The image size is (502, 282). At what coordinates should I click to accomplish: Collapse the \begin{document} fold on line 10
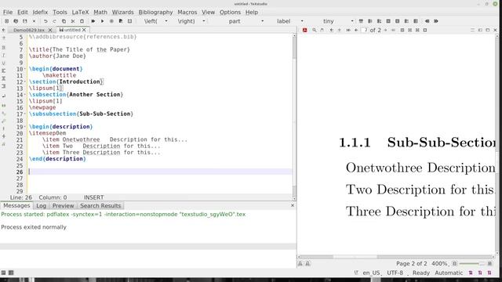point(25,69)
